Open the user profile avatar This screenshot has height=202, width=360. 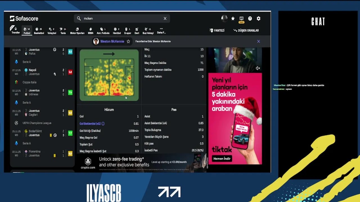click(x=224, y=19)
